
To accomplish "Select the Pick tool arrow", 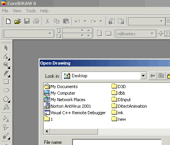I will click(x=6, y=48).
